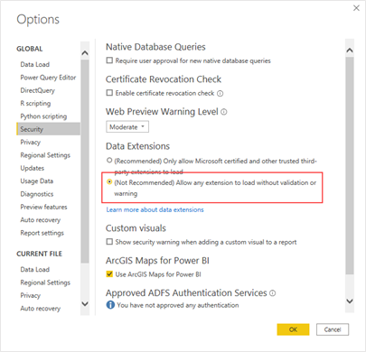Open the Moderate warning level dropdown

click(127, 127)
